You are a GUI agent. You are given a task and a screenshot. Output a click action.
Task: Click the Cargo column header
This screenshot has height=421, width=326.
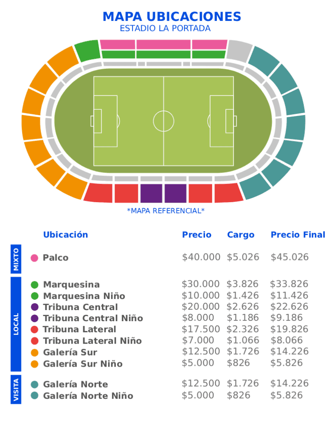241,235
